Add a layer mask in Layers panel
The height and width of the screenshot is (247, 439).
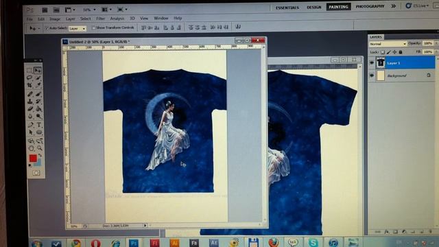click(395, 232)
